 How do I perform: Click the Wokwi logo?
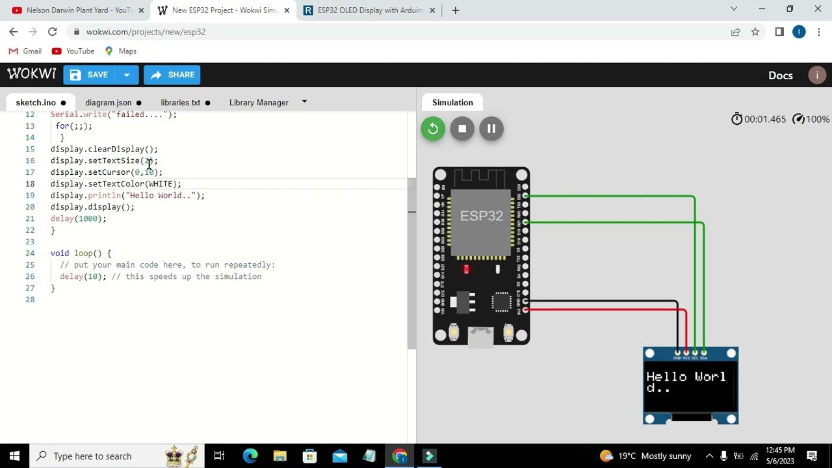(31, 74)
